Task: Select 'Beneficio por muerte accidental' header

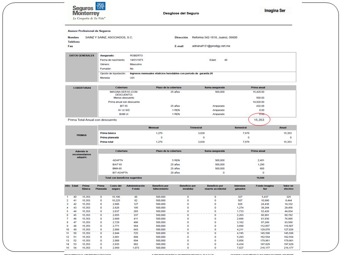Action: (x=215, y=187)
